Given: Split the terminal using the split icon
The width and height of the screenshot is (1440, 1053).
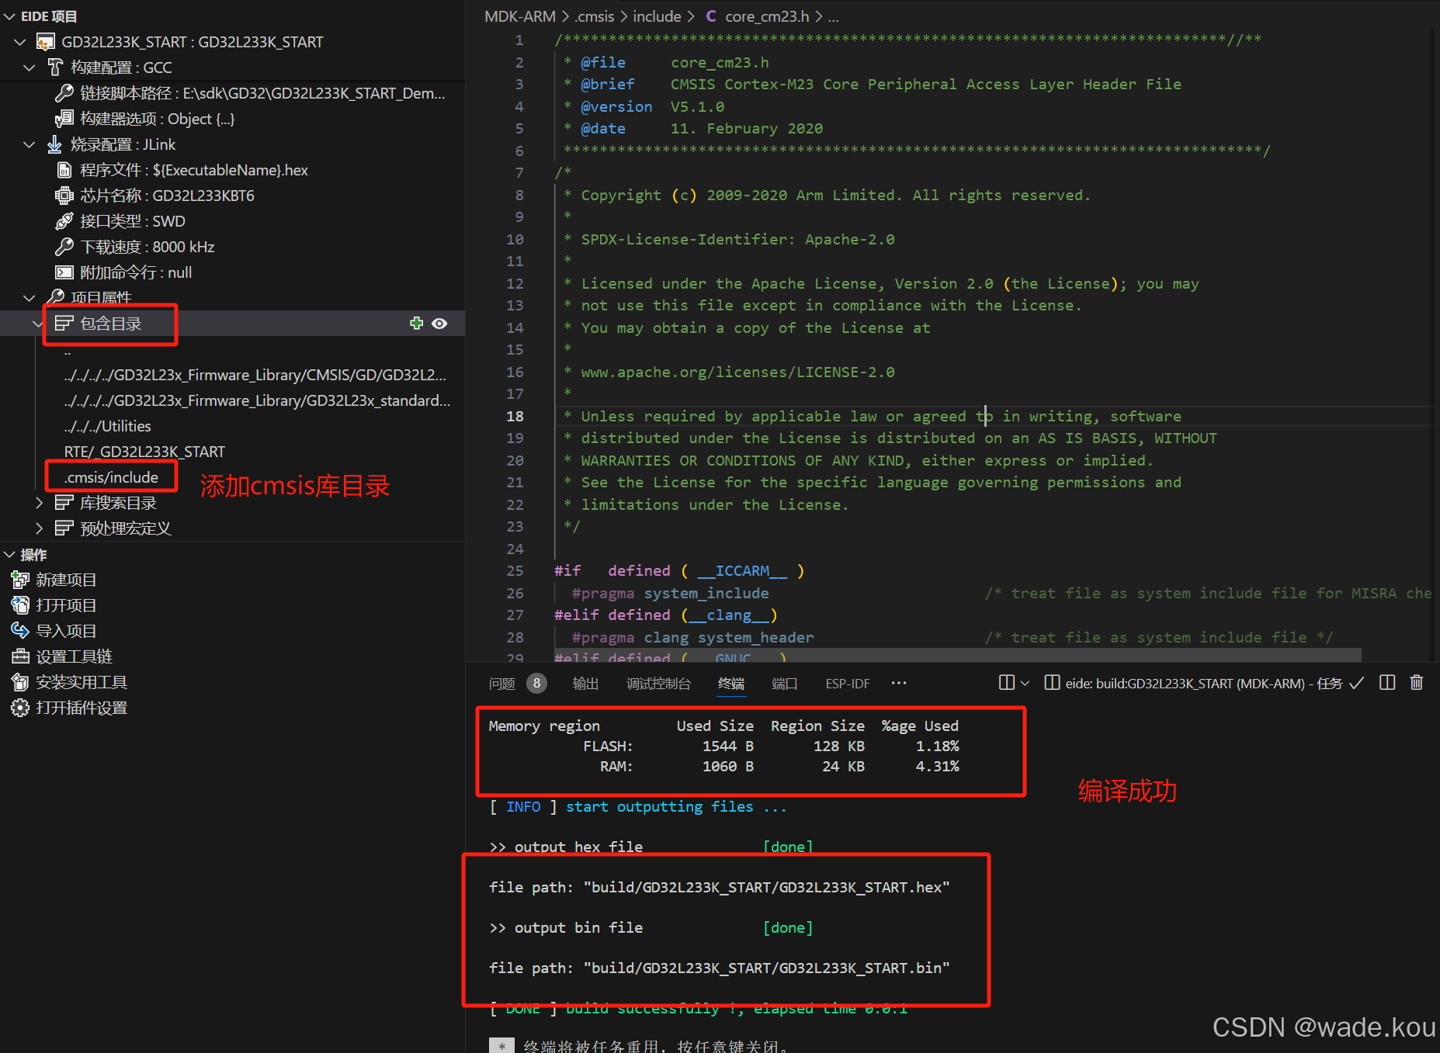Looking at the screenshot, I should (1007, 683).
